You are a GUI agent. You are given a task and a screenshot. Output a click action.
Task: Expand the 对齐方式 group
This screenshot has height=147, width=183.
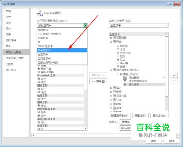click(x=118, y=53)
